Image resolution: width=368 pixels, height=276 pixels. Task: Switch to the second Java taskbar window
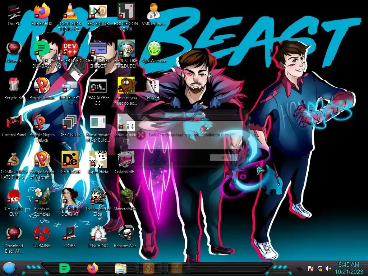click(177, 268)
